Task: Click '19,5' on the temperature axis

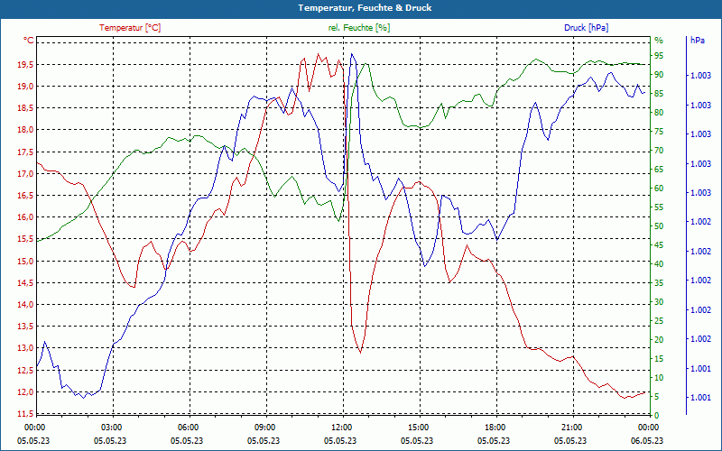Action: click(25, 65)
